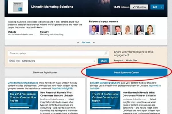Click the See more link
Viewport: 172px width, 114px height.
(x=86, y=42)
